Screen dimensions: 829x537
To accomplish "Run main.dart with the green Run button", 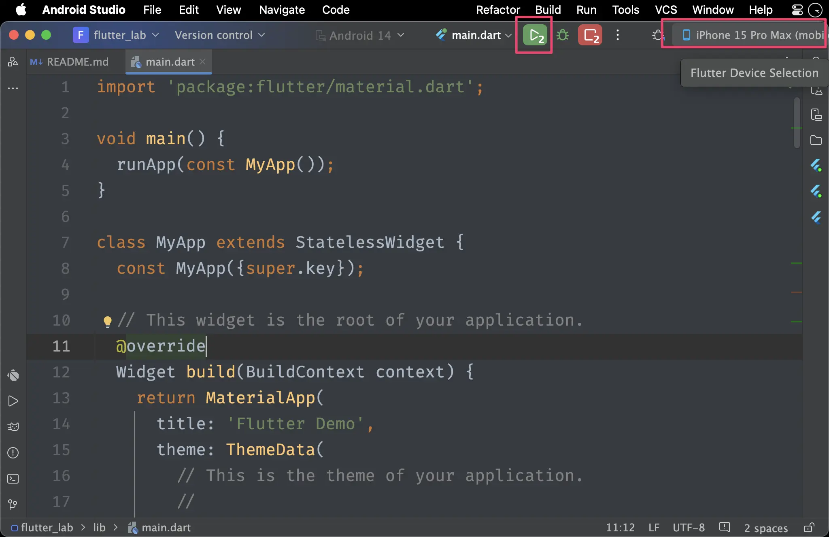I will tap(535, 35).
